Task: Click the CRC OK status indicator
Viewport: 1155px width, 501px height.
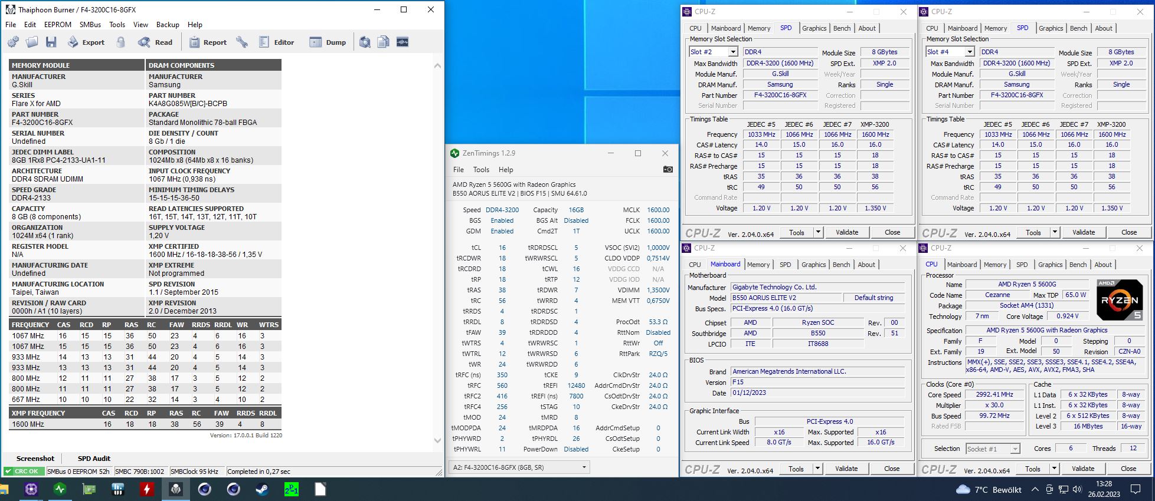Action: (x=24, y=471)
